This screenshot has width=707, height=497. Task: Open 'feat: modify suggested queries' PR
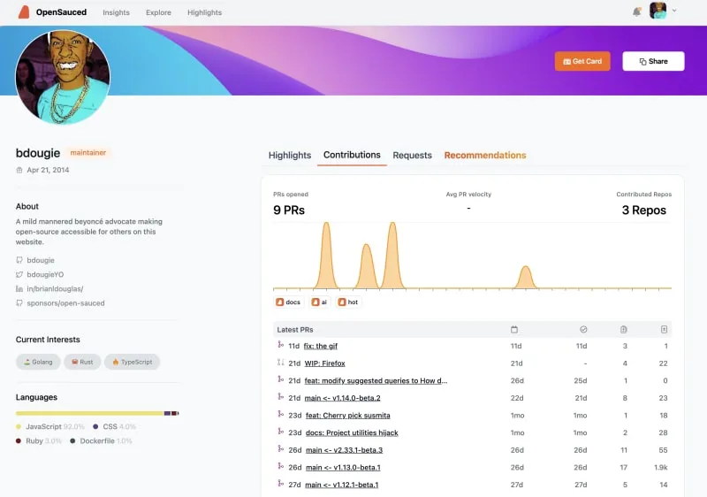(376, 380)
